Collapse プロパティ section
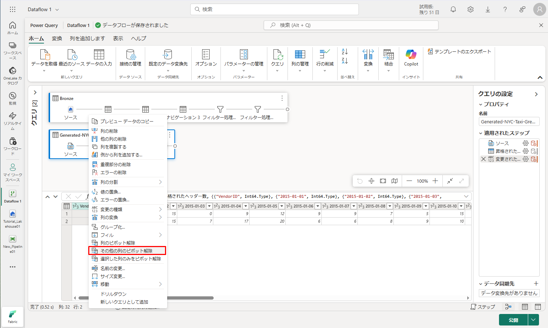This screenshot has width=548, height=328. [x=481, y=104]
